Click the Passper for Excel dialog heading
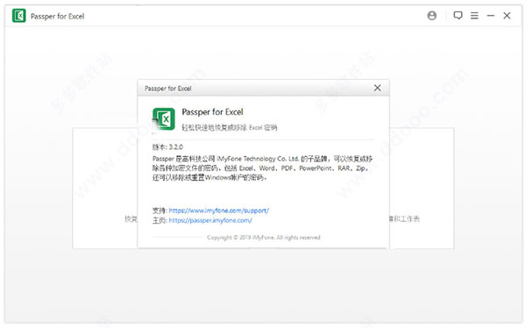Viewport: 526px width, 328px height. [212, 111]
